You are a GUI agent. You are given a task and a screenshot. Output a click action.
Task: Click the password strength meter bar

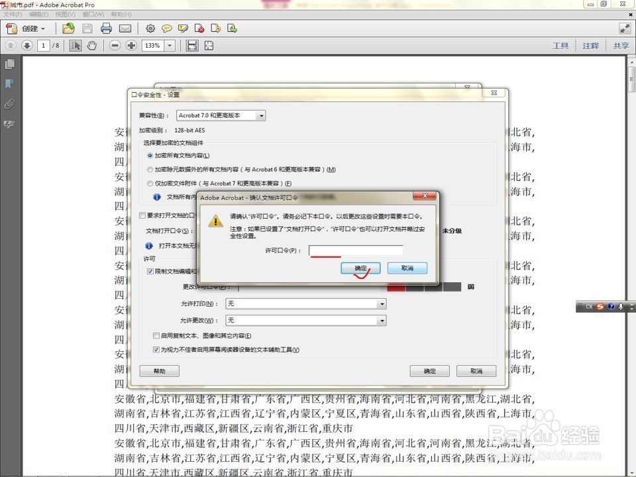coord(424,287)
